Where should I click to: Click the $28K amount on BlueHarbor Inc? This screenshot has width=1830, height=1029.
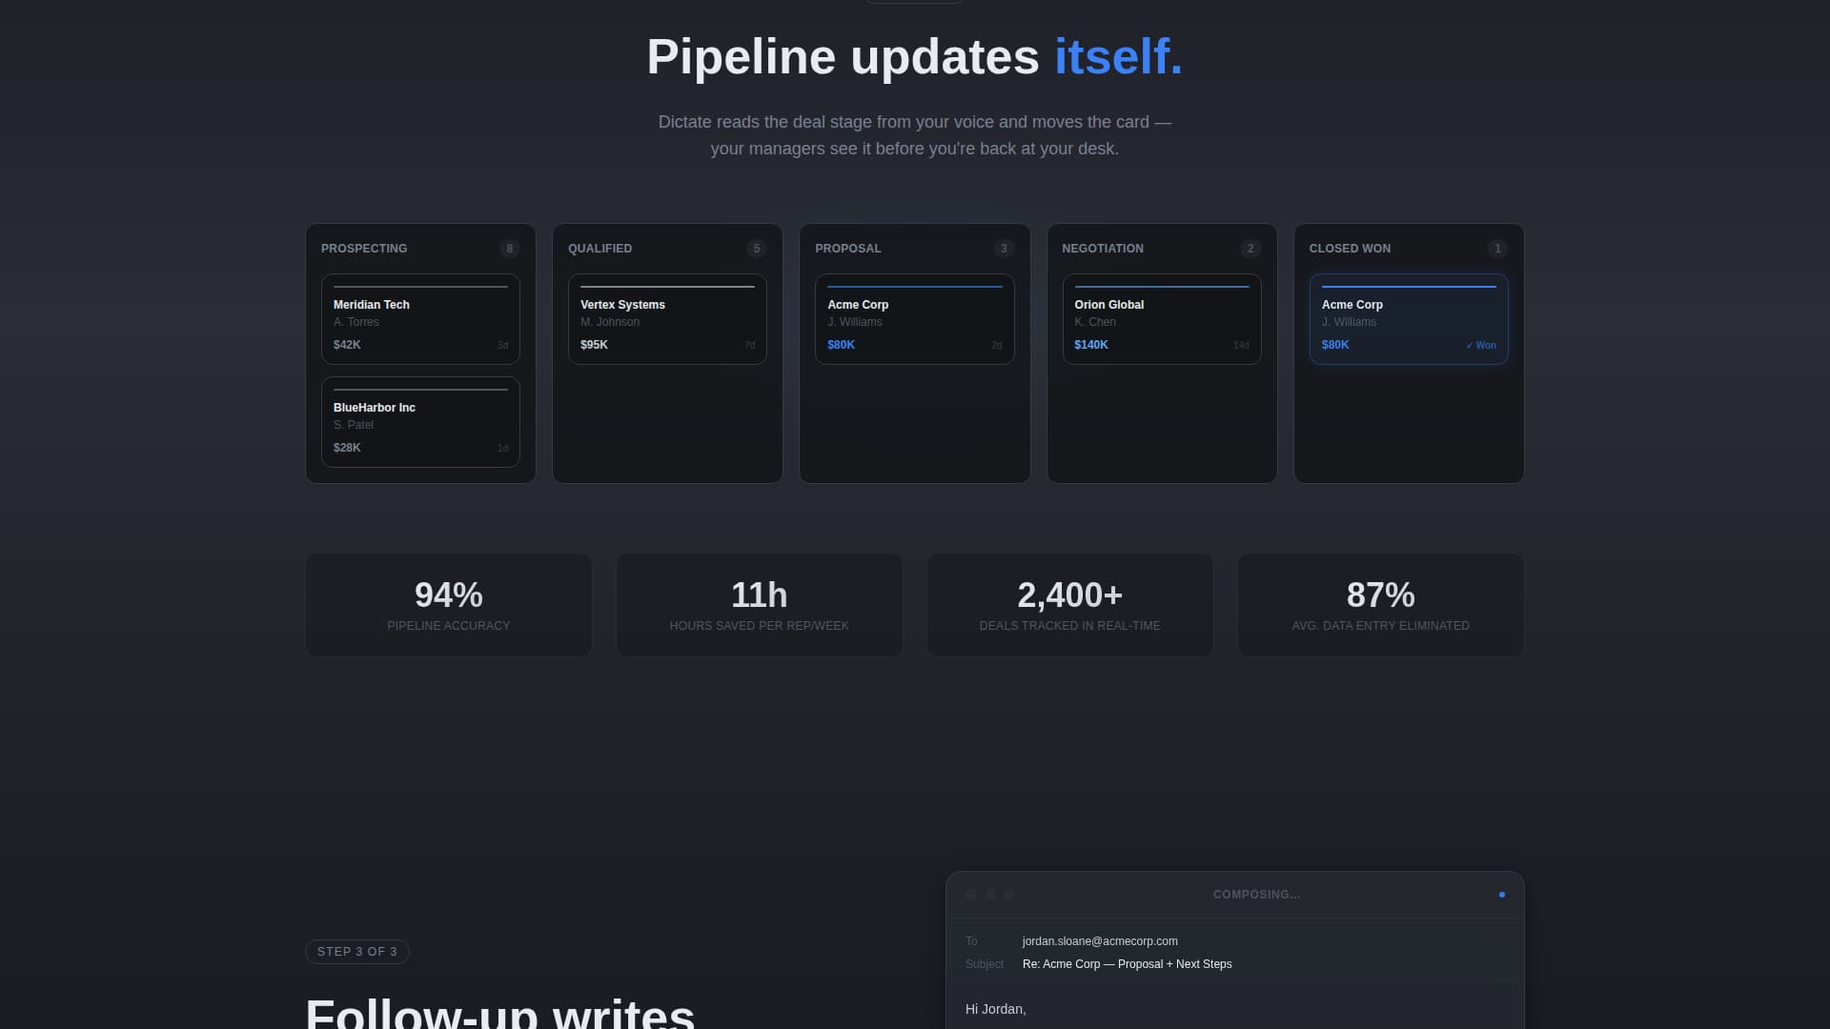pos(347,448)
